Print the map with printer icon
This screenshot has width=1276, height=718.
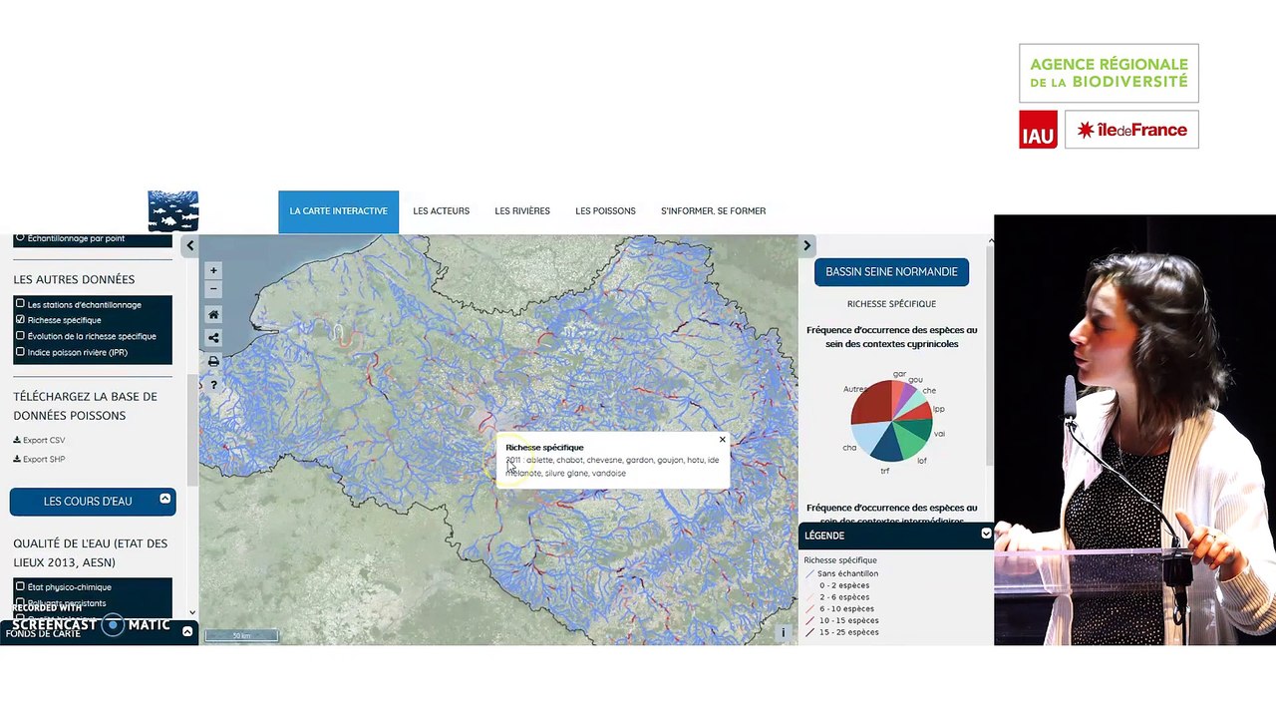(x=213, y=362)
